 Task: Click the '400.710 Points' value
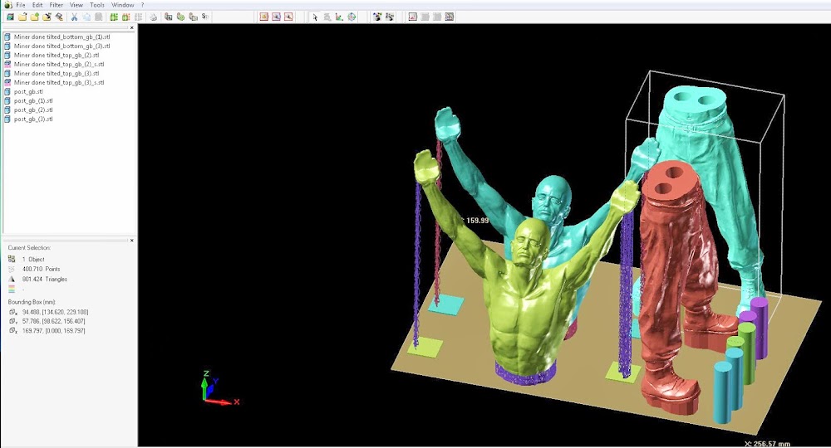coord(42,270)
